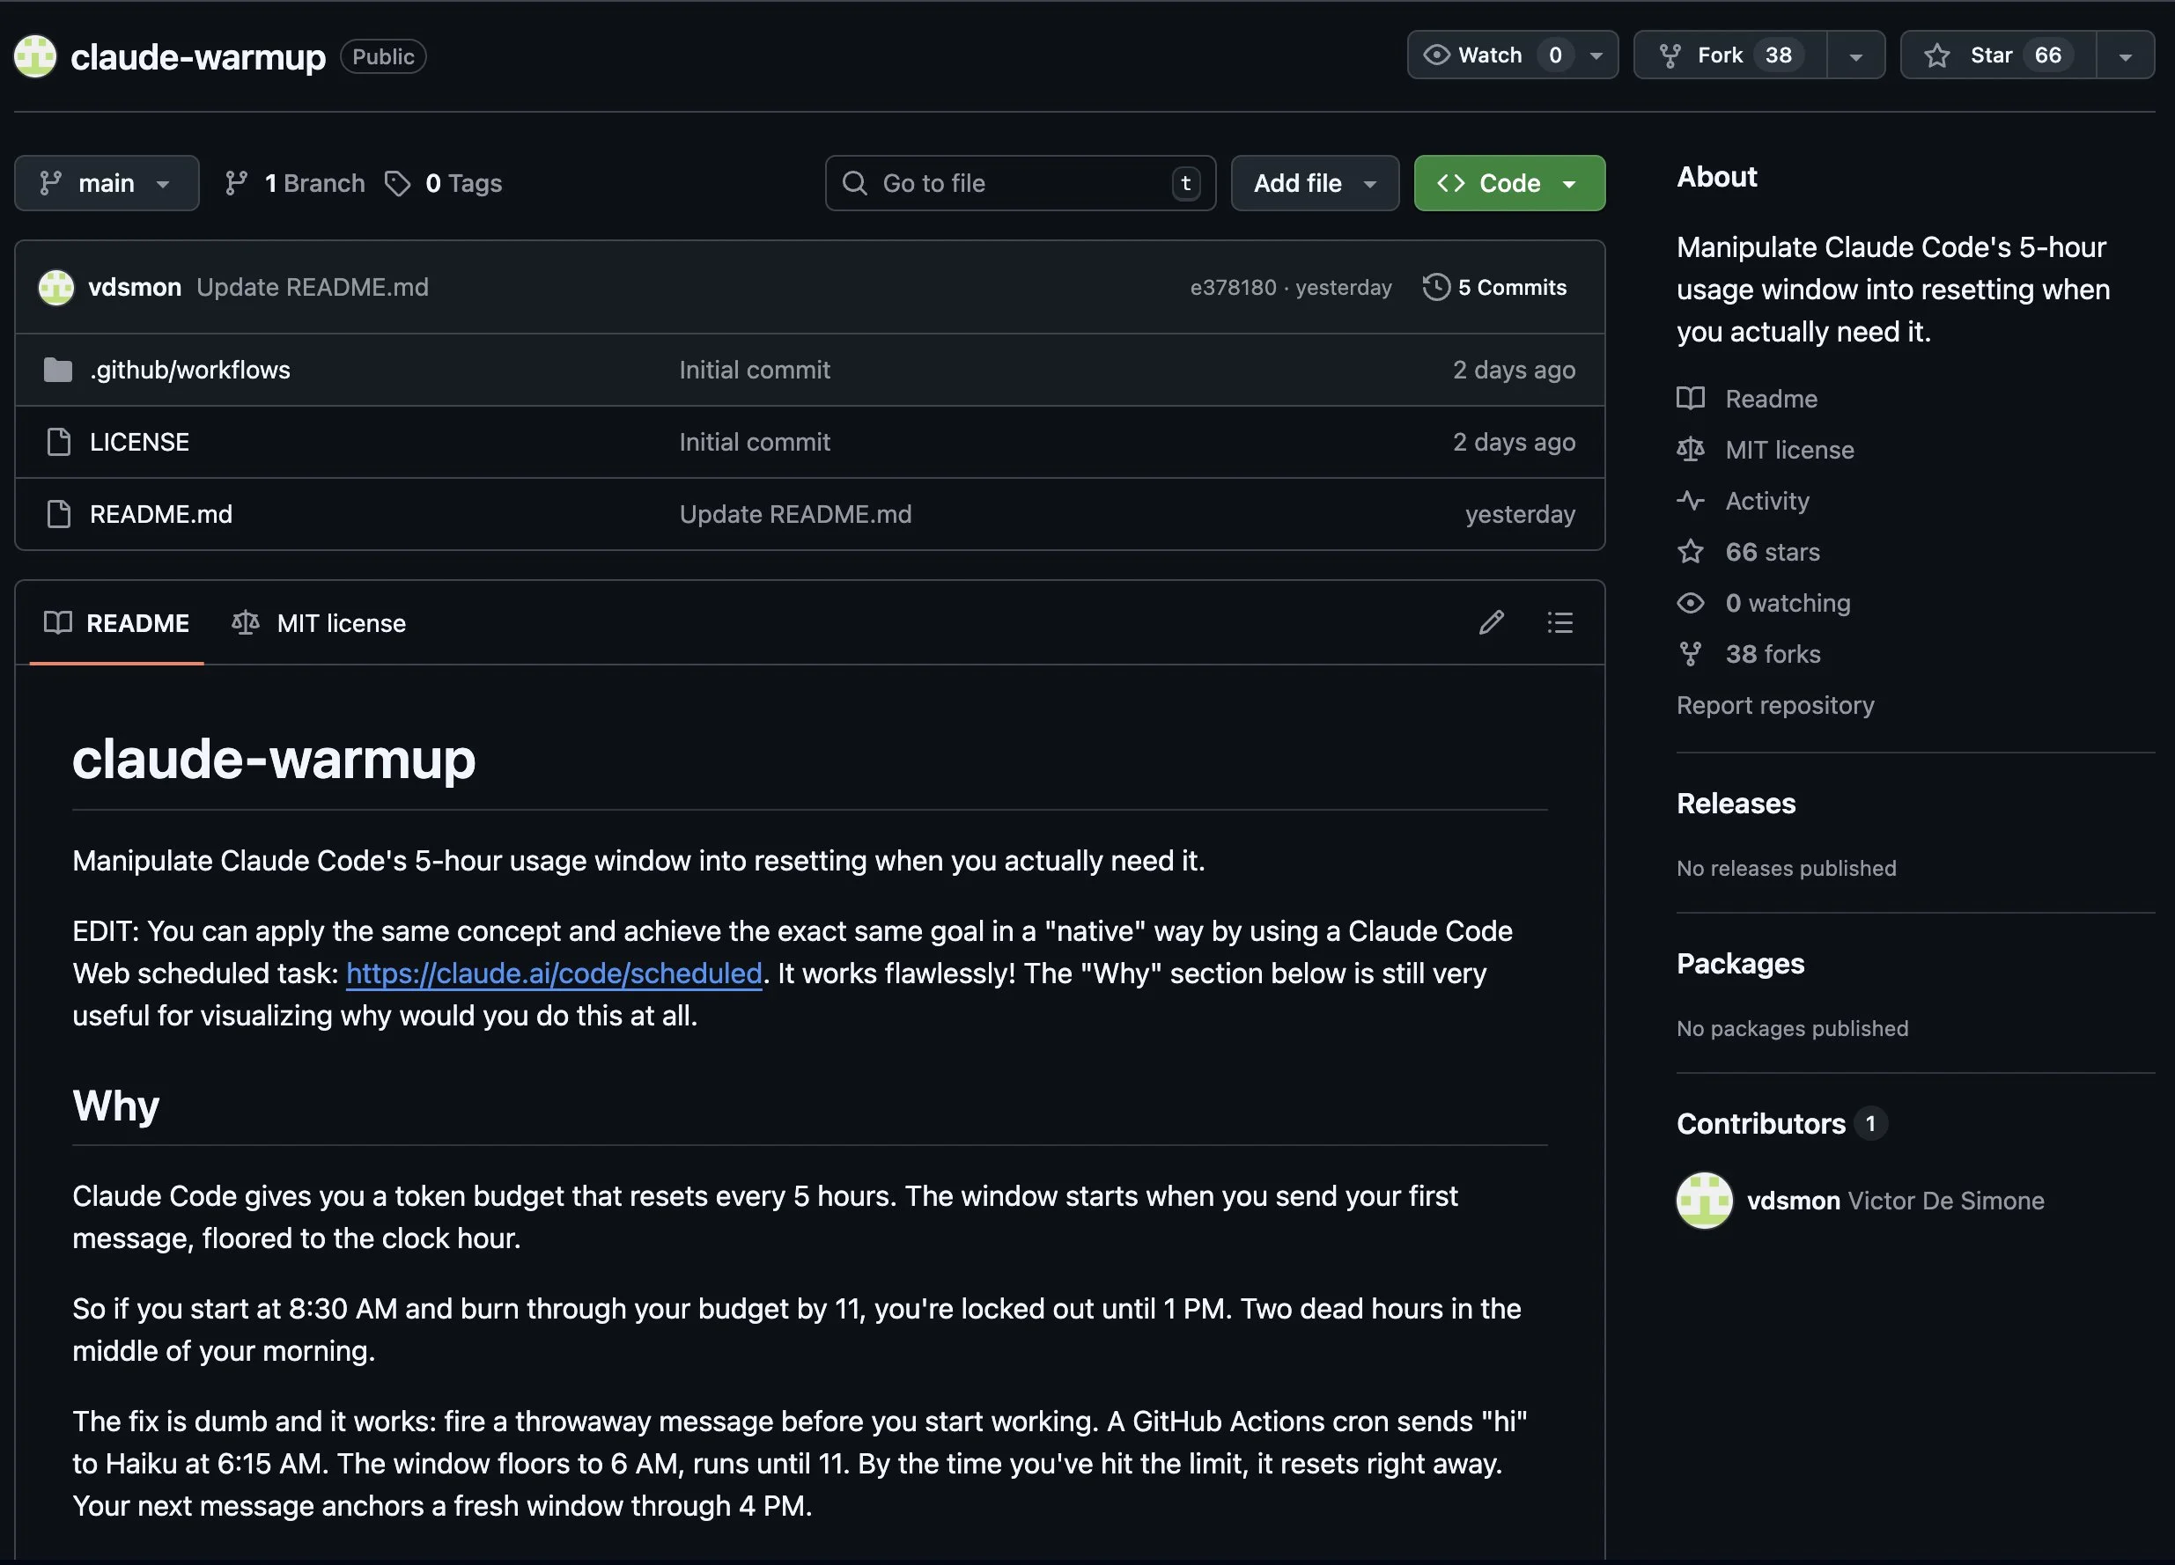Click the README.md file icon
The height and width of the screenshot is (1565, 2175).
click(x=58, y=514)
